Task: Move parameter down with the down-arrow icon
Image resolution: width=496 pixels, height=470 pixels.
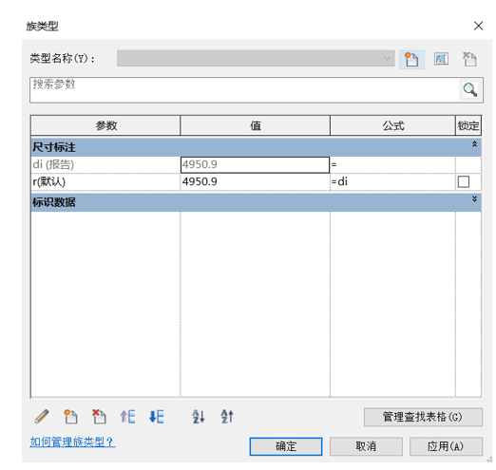Action: (157, 416)
